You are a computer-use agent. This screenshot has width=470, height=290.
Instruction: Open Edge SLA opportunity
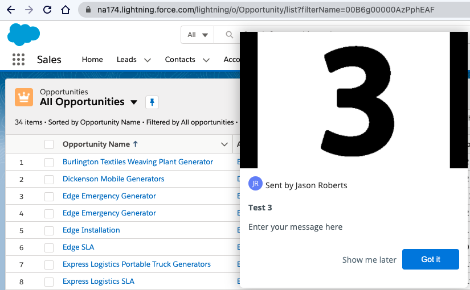[x=78, y=247]
